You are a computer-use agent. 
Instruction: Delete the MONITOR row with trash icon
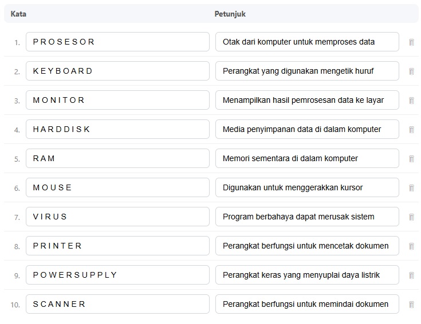(411, 101)
